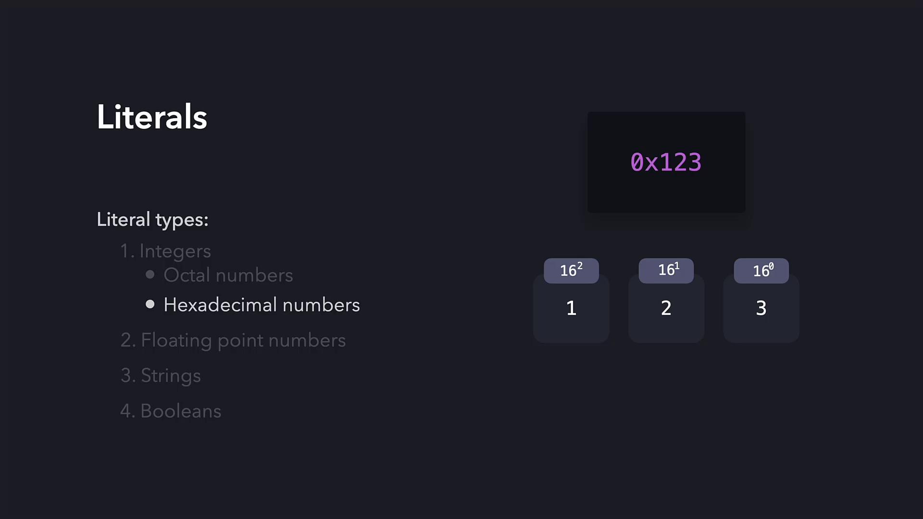Select the Octal numbers sub-item text
This screenshot has height=519, width=923.
point(228,275)
